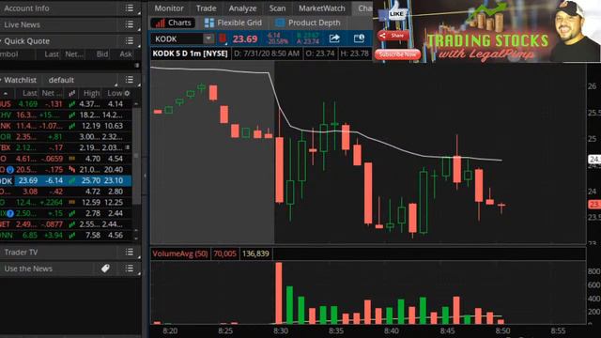Click the Quick Quote Bid column header

click(102, 54)
